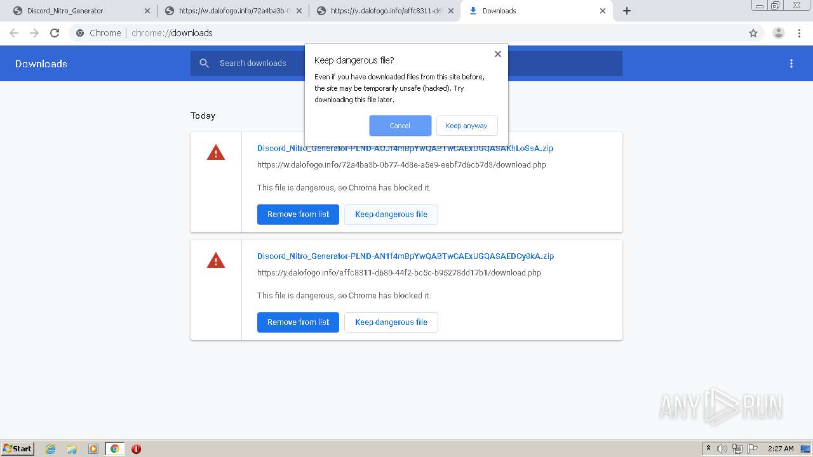Open the Discord_Nitro_Generator-PLND-AOJf4m zip link
813x457 pixels.
[x=405, y=149]
